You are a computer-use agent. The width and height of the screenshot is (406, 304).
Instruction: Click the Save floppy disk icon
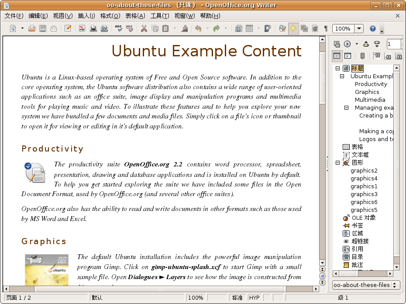(x=43, y=28)
